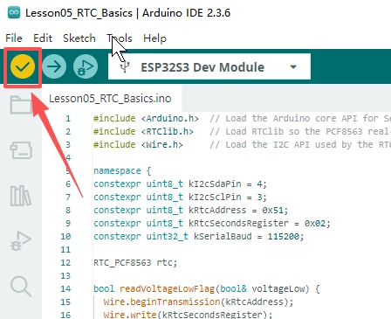Click line number 14 in the gutter
391x319 pixels.
65,289
